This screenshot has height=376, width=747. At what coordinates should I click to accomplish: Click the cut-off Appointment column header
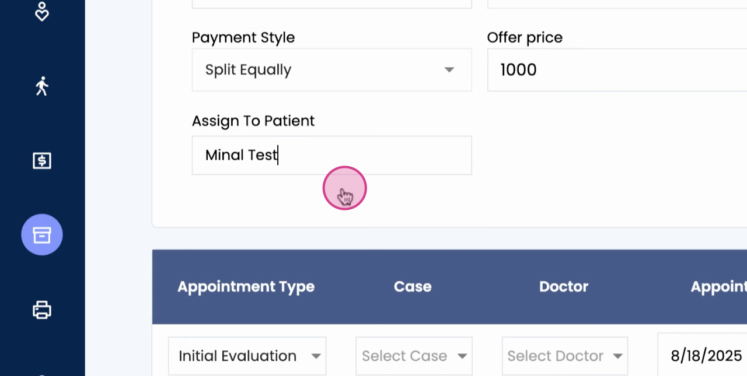[718, 286]
